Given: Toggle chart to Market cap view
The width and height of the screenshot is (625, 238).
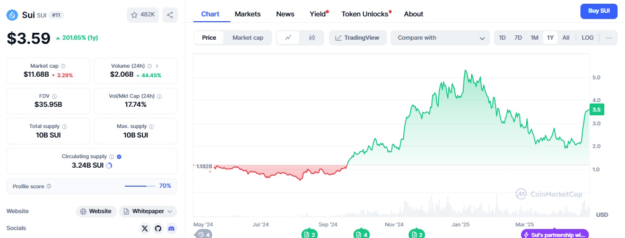Looking at the screenshot, I should (248, 38).
